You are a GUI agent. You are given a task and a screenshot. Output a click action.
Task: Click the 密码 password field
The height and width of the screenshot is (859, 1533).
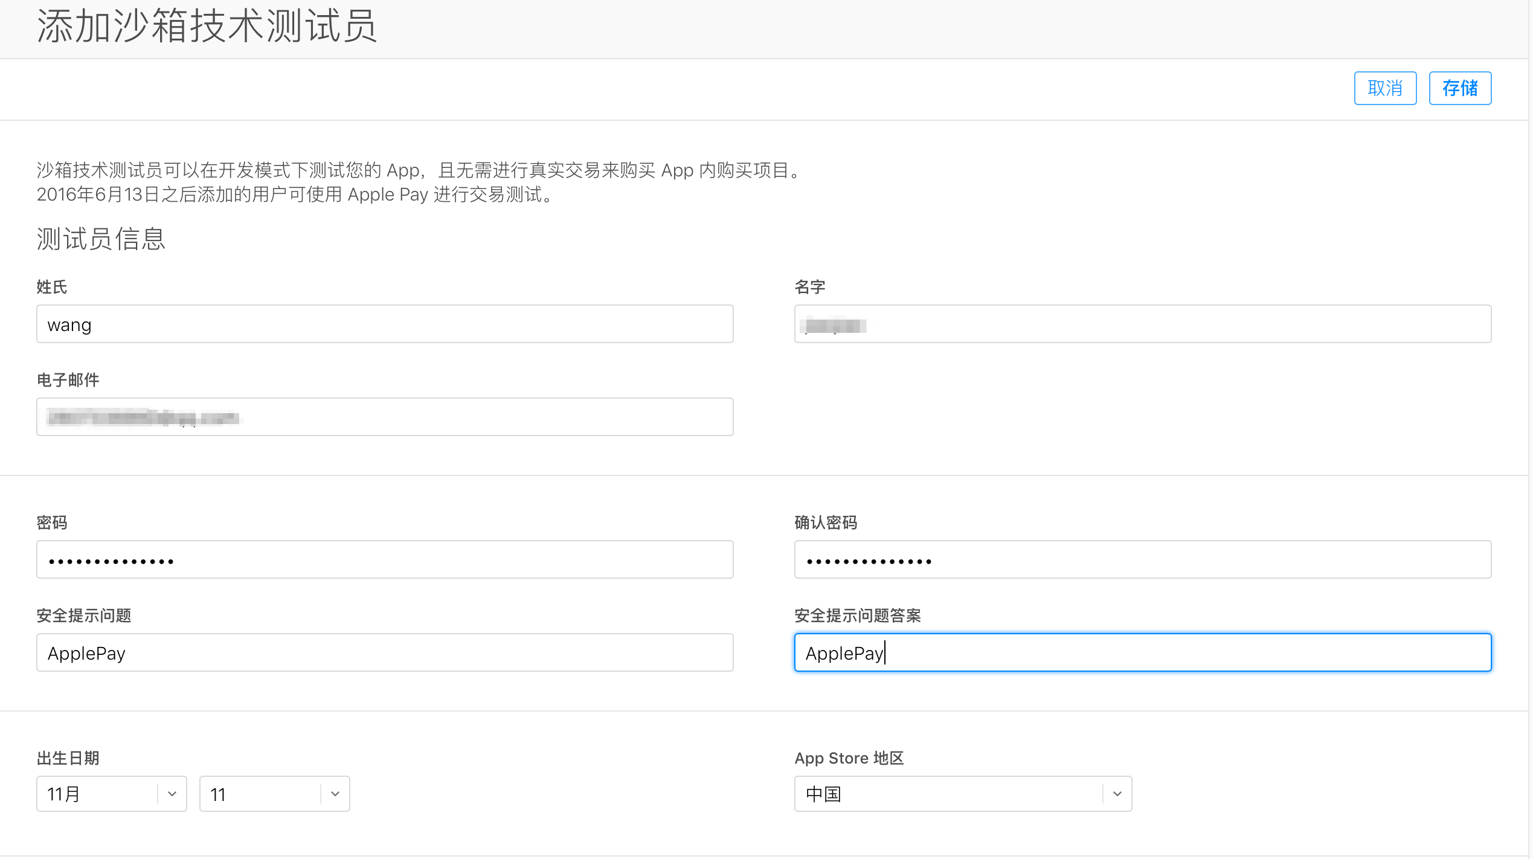(x=384, y=559)
